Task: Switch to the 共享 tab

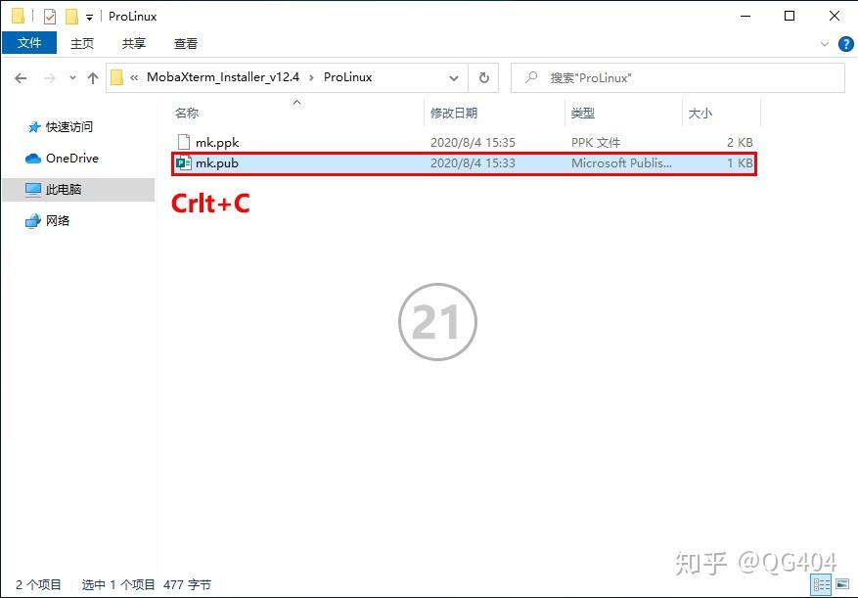Action: [x=134, y=43]
